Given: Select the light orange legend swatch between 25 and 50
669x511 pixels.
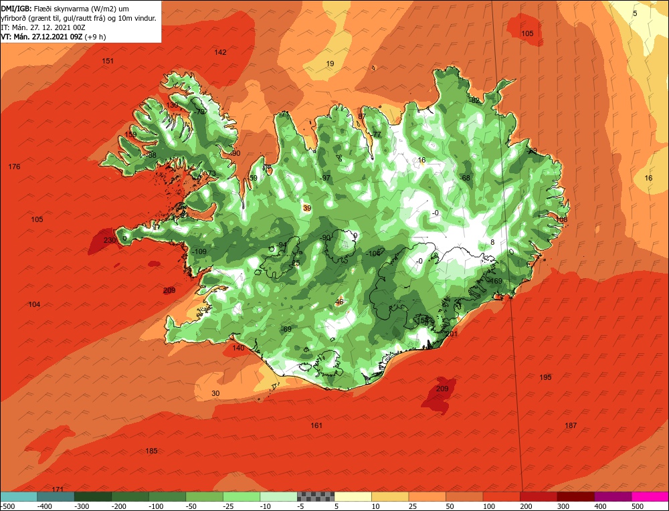Looking at the screenshot, I should click(427, 496).
